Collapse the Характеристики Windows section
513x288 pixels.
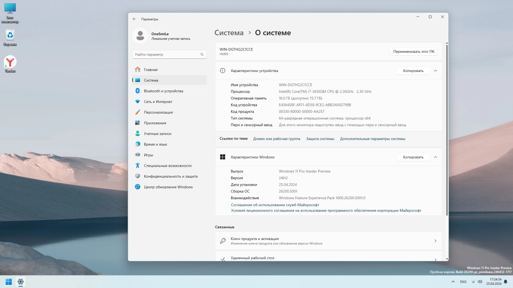pyautogui.click(x=435, y=157)
